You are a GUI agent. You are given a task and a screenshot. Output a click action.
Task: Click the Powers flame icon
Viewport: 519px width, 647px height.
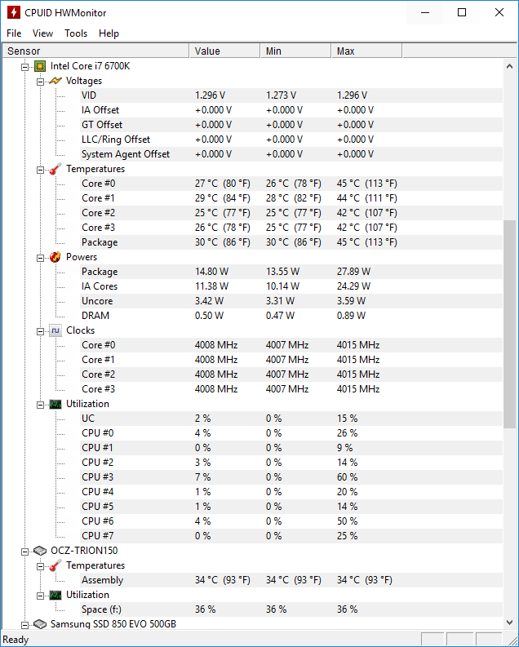pos(55,257)
